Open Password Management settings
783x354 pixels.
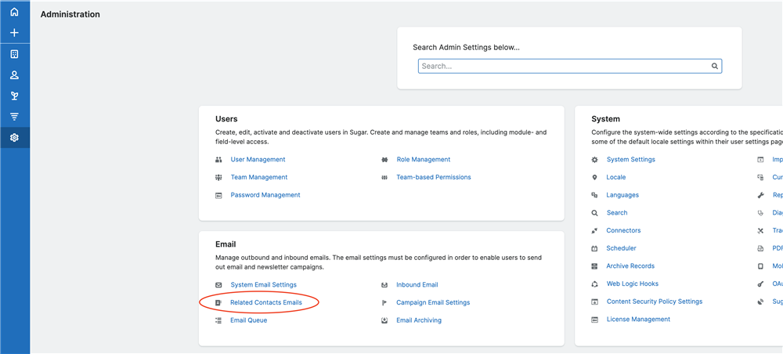[265, 195]
